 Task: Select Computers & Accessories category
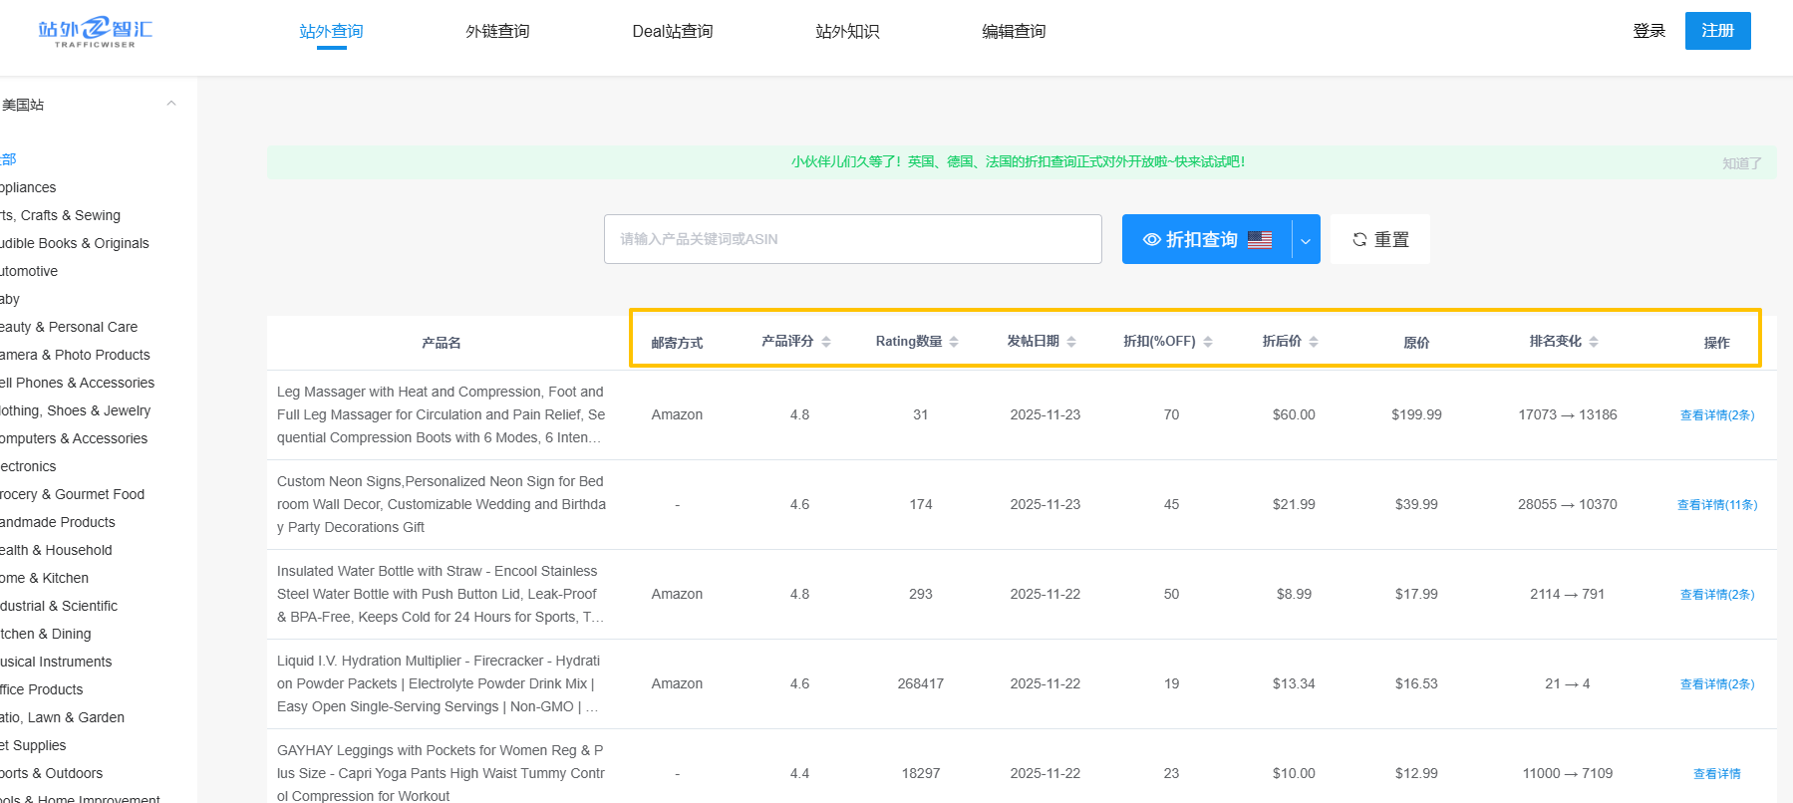tap(74, 438)
